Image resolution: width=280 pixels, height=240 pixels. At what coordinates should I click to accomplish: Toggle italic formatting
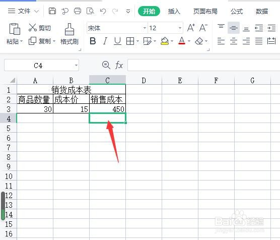coord(105,41)
